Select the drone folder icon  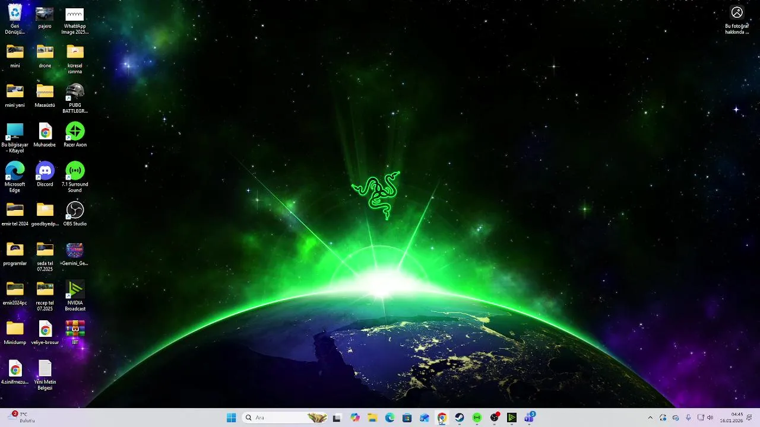point(45,56)
